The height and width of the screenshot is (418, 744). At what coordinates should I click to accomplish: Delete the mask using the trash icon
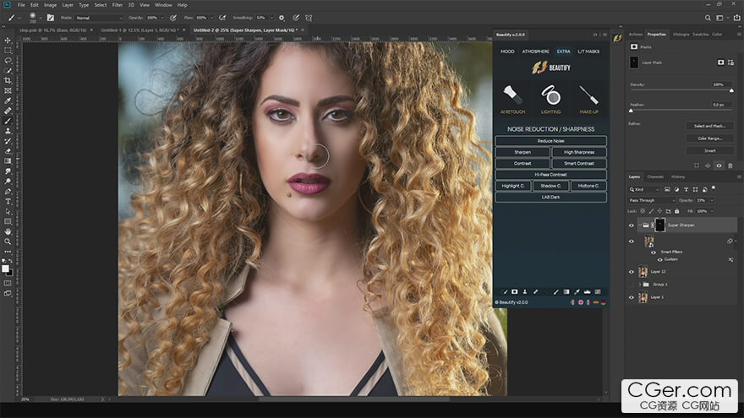(x=730, y=166)
